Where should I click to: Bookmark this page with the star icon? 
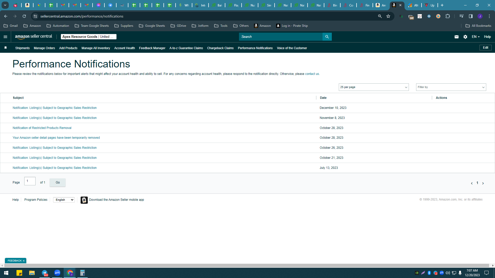pyautogui.click(x=388, y=16)
